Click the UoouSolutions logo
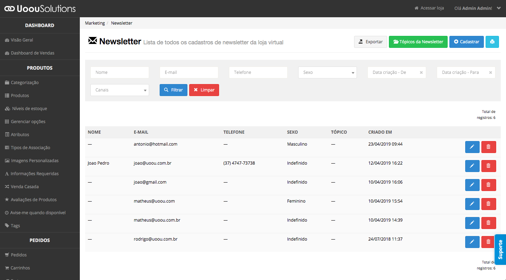The width and height of the screenshot is (506, 280). coord(40,8)
